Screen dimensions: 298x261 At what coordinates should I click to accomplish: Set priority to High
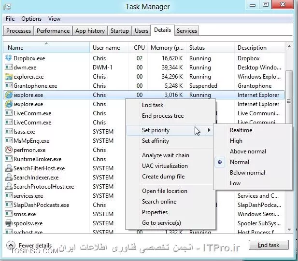tap(236, 141)
